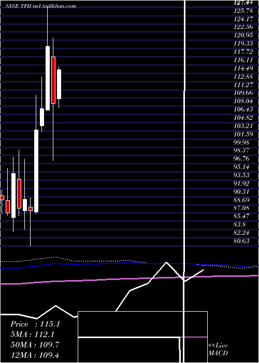The image size is (259, 363).
Task: Click the 116.11 price label
Action: coord(243,60)
